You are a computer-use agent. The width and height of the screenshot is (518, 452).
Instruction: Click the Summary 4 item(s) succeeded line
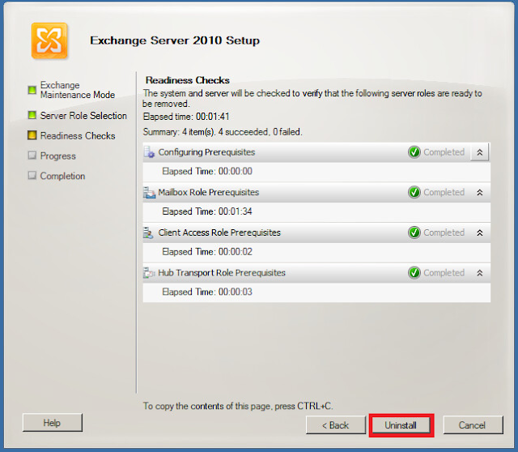coord(223,132)
